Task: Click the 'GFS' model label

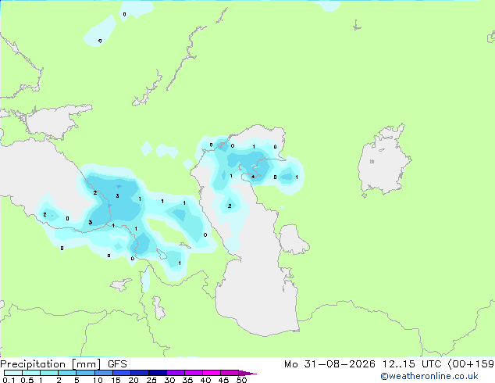Action: [117, 364]
